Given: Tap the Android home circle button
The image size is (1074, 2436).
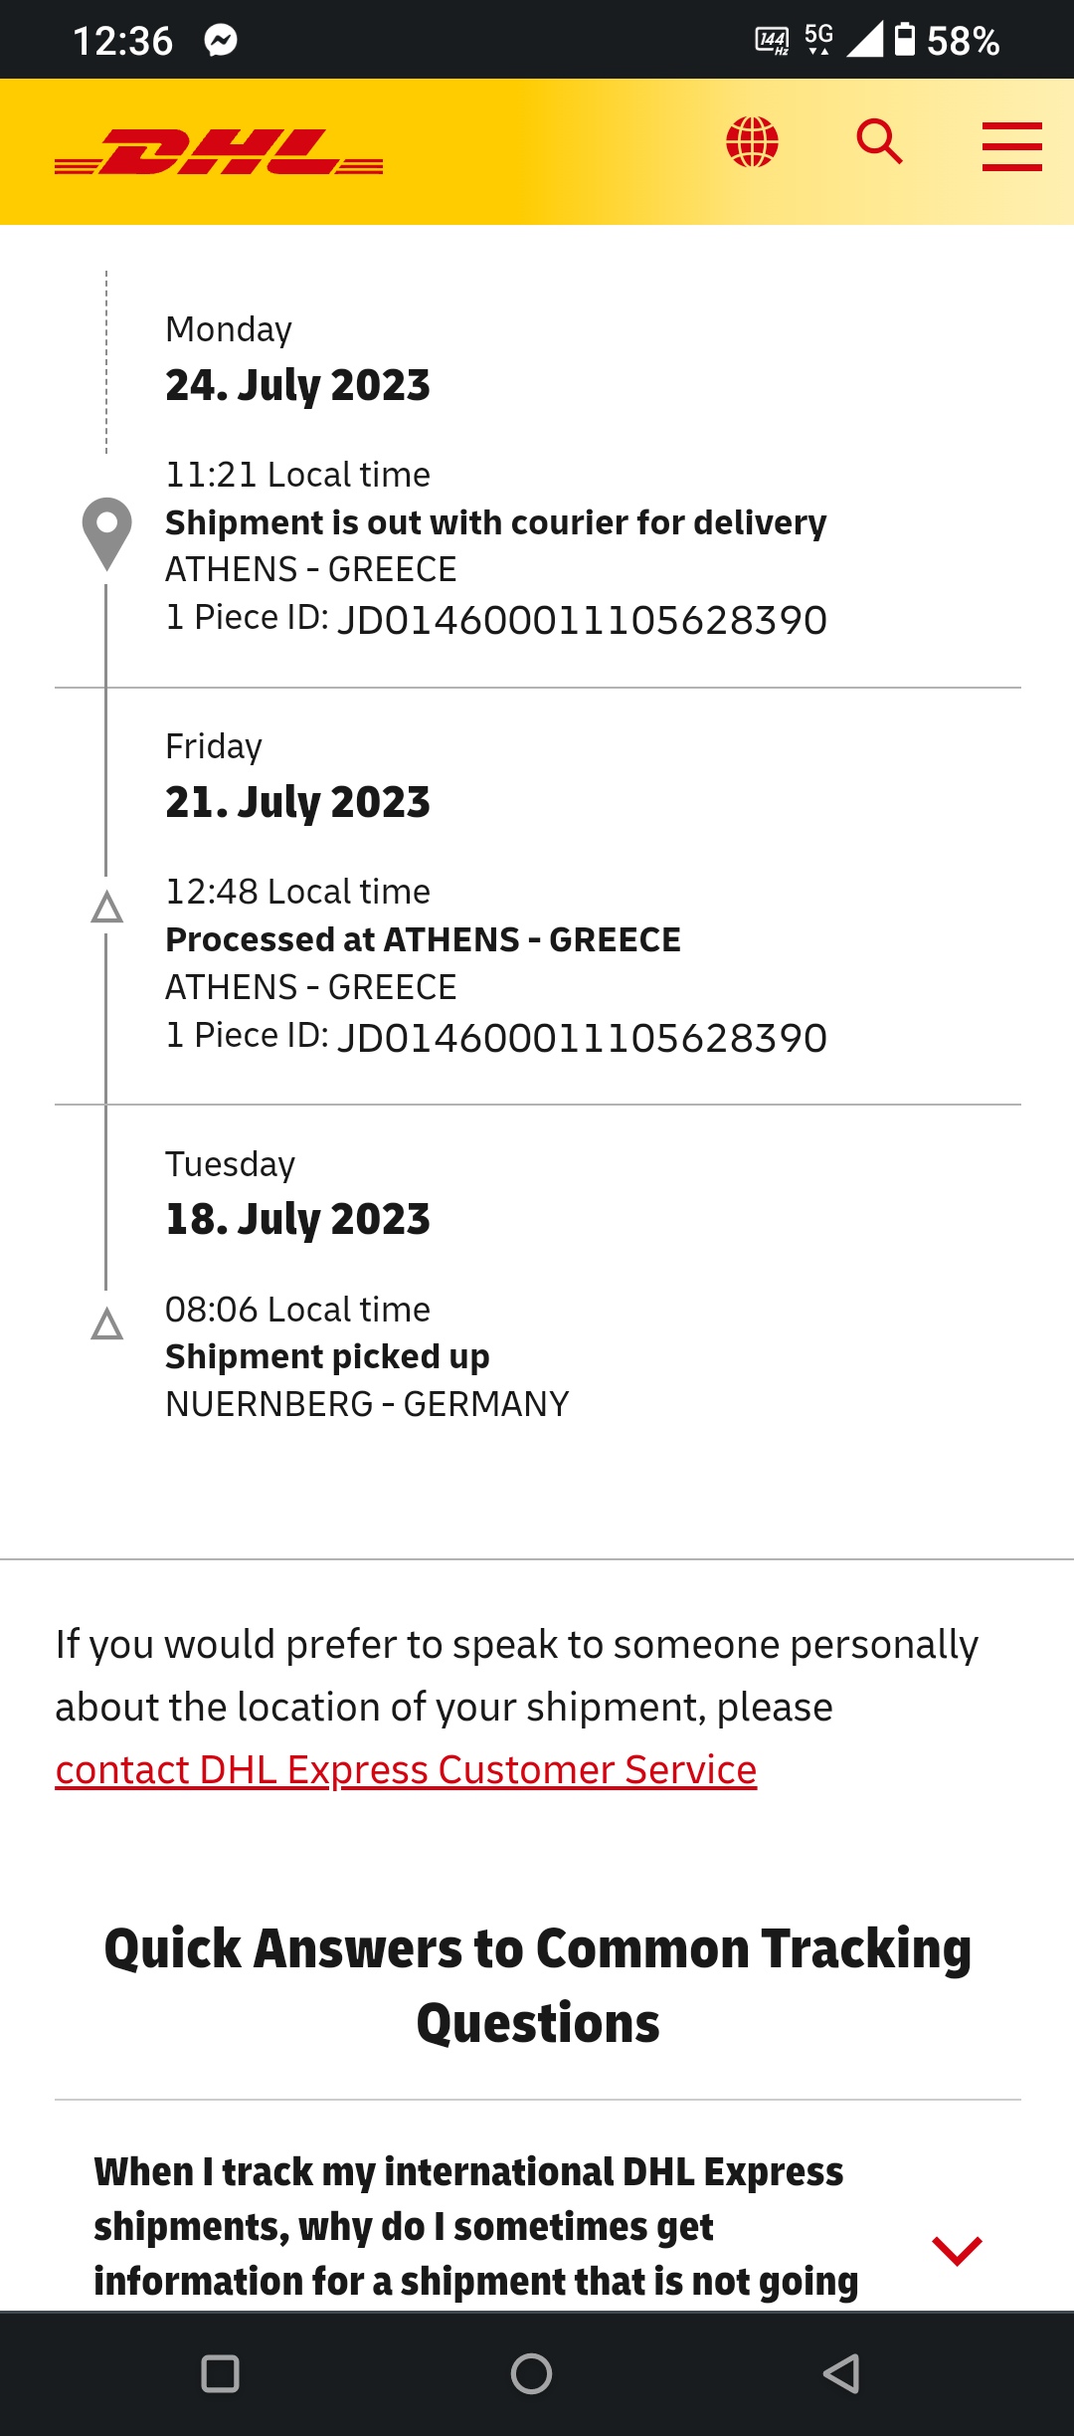Looking at the screenshot, I should pos(531,2373).
